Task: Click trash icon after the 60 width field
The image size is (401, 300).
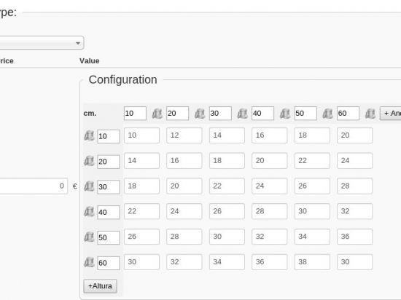Action: point(370,114)
